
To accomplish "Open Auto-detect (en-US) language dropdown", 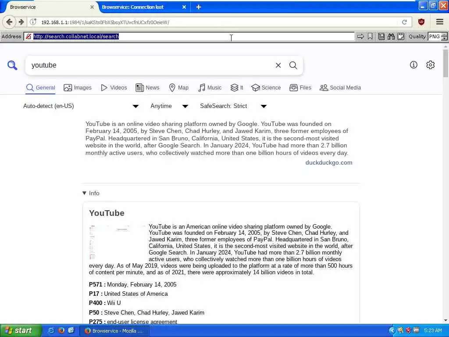I will (81, 106).
